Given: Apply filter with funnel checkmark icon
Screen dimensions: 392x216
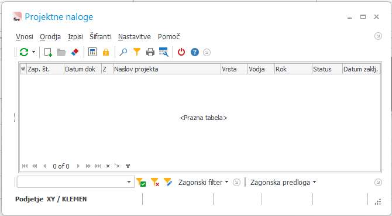Looking at the screenshot, I should tap(141, 182).
